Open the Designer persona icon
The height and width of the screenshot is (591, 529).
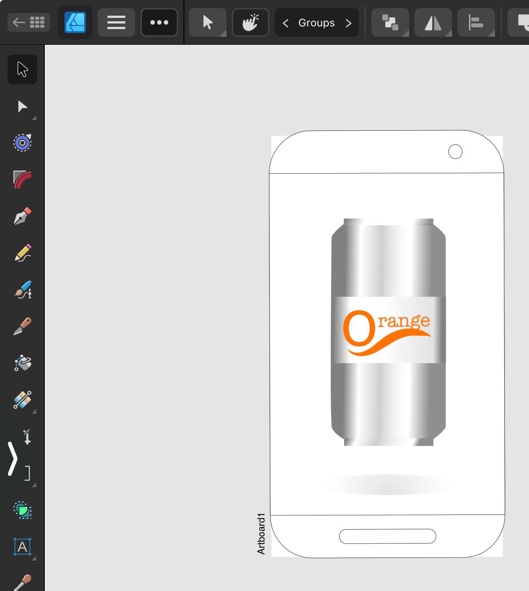[x=75, y=22]
